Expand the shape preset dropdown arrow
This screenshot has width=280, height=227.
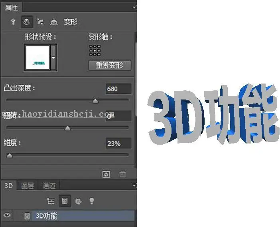click(x=53, y=58)
